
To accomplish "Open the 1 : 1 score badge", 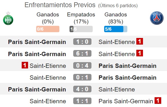I will point(82,101).
